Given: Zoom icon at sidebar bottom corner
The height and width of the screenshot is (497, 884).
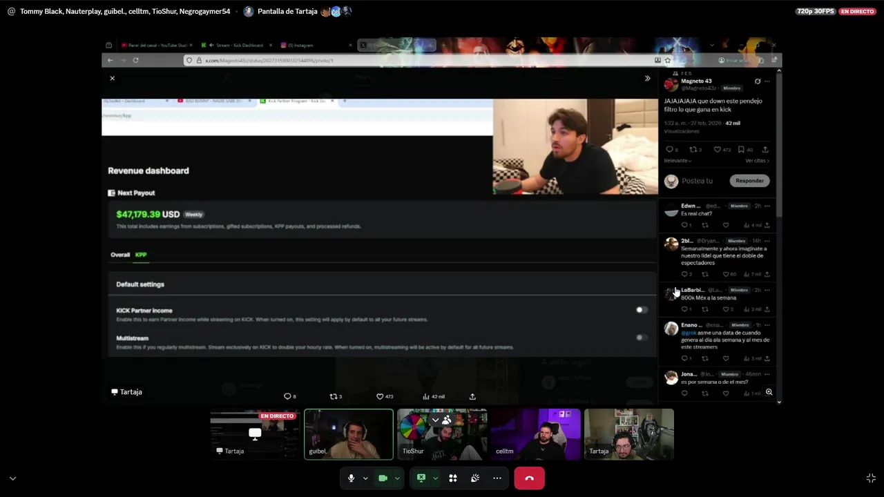Looking at the screenshot, I should point(769,392).
